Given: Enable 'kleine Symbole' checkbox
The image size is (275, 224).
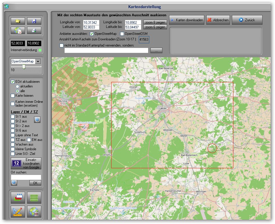Looking at the screenshot, I should click(x=13, y=149).
